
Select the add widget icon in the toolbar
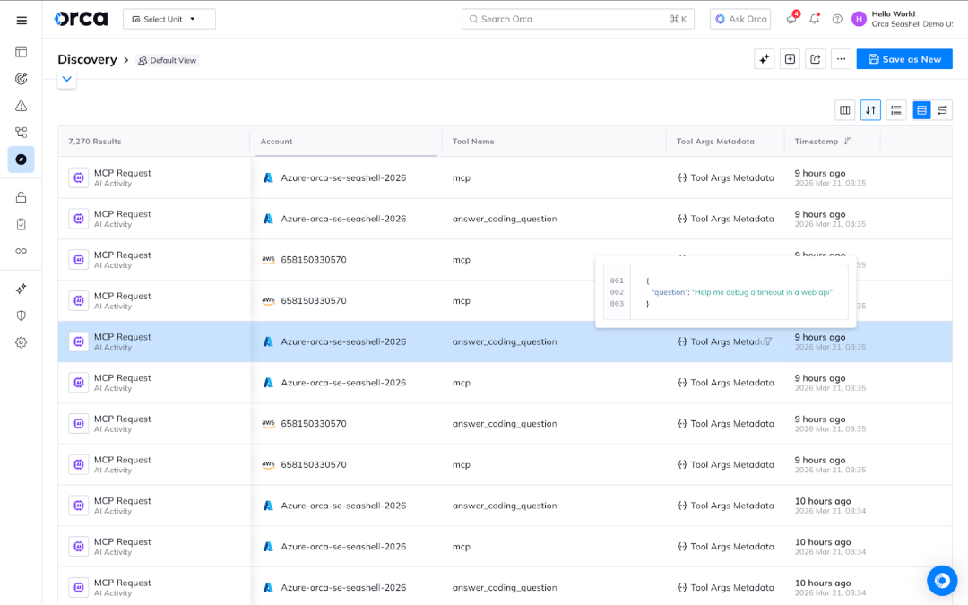click(x=790, y=58)
